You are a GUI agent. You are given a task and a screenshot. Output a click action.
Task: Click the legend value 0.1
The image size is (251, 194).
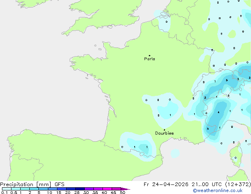pyautogui.click(x=4, y=192)
